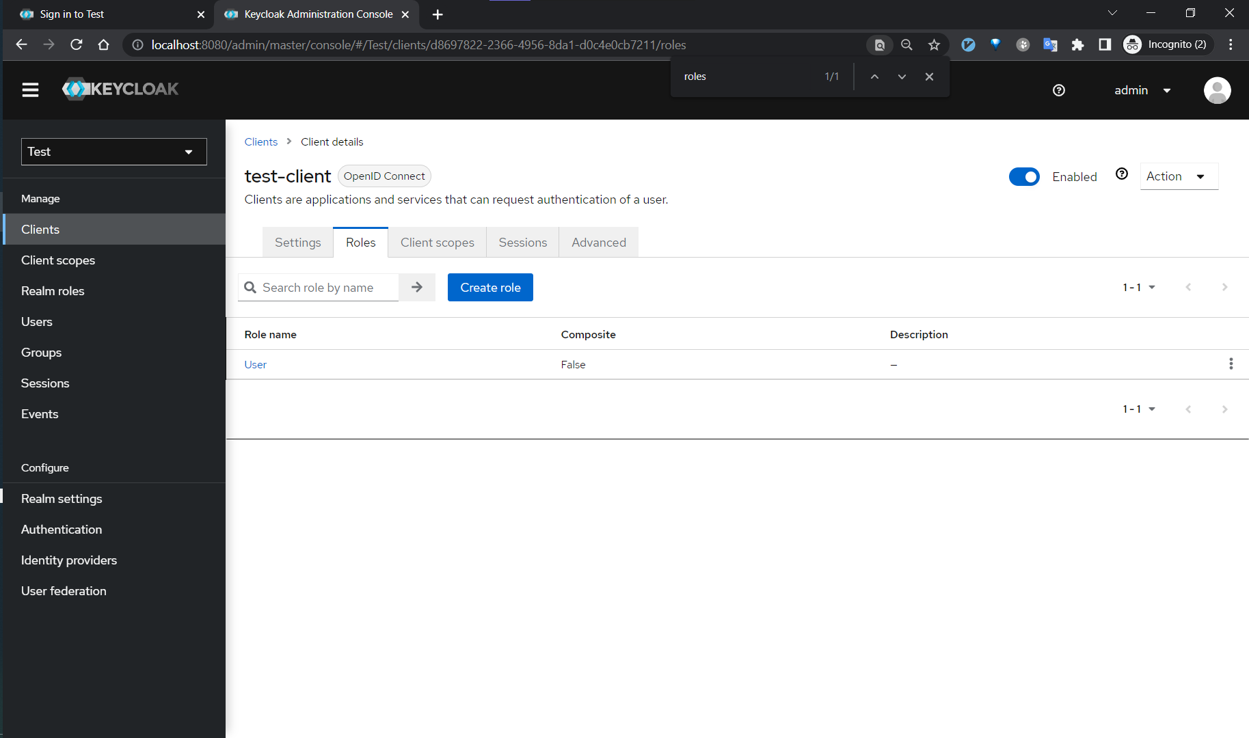Open top pagination 1-1 dropdown
Image resolution: width=1249 pixels, height=738 pixels.
pos(1139,288)
